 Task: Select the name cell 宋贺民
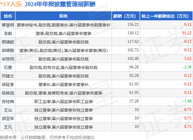8,59
